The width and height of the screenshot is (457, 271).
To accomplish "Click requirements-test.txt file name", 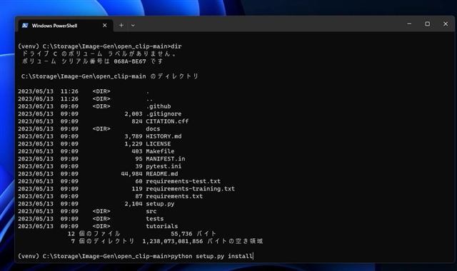I will 183,181.
